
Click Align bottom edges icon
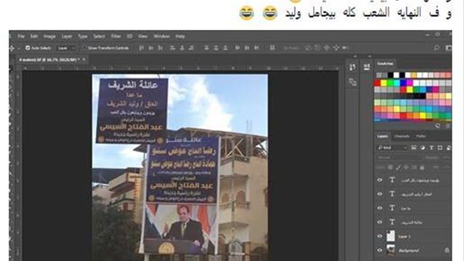pos(161,48)
